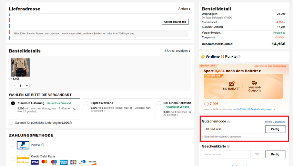Click the yellow credit card icon
The image size is (293, 166).
pos(23,159)
